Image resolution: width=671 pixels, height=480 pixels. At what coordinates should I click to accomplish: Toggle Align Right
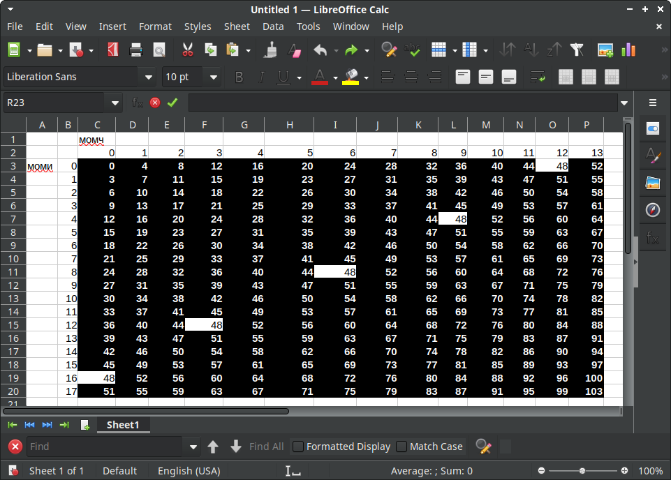pos(434,77)
